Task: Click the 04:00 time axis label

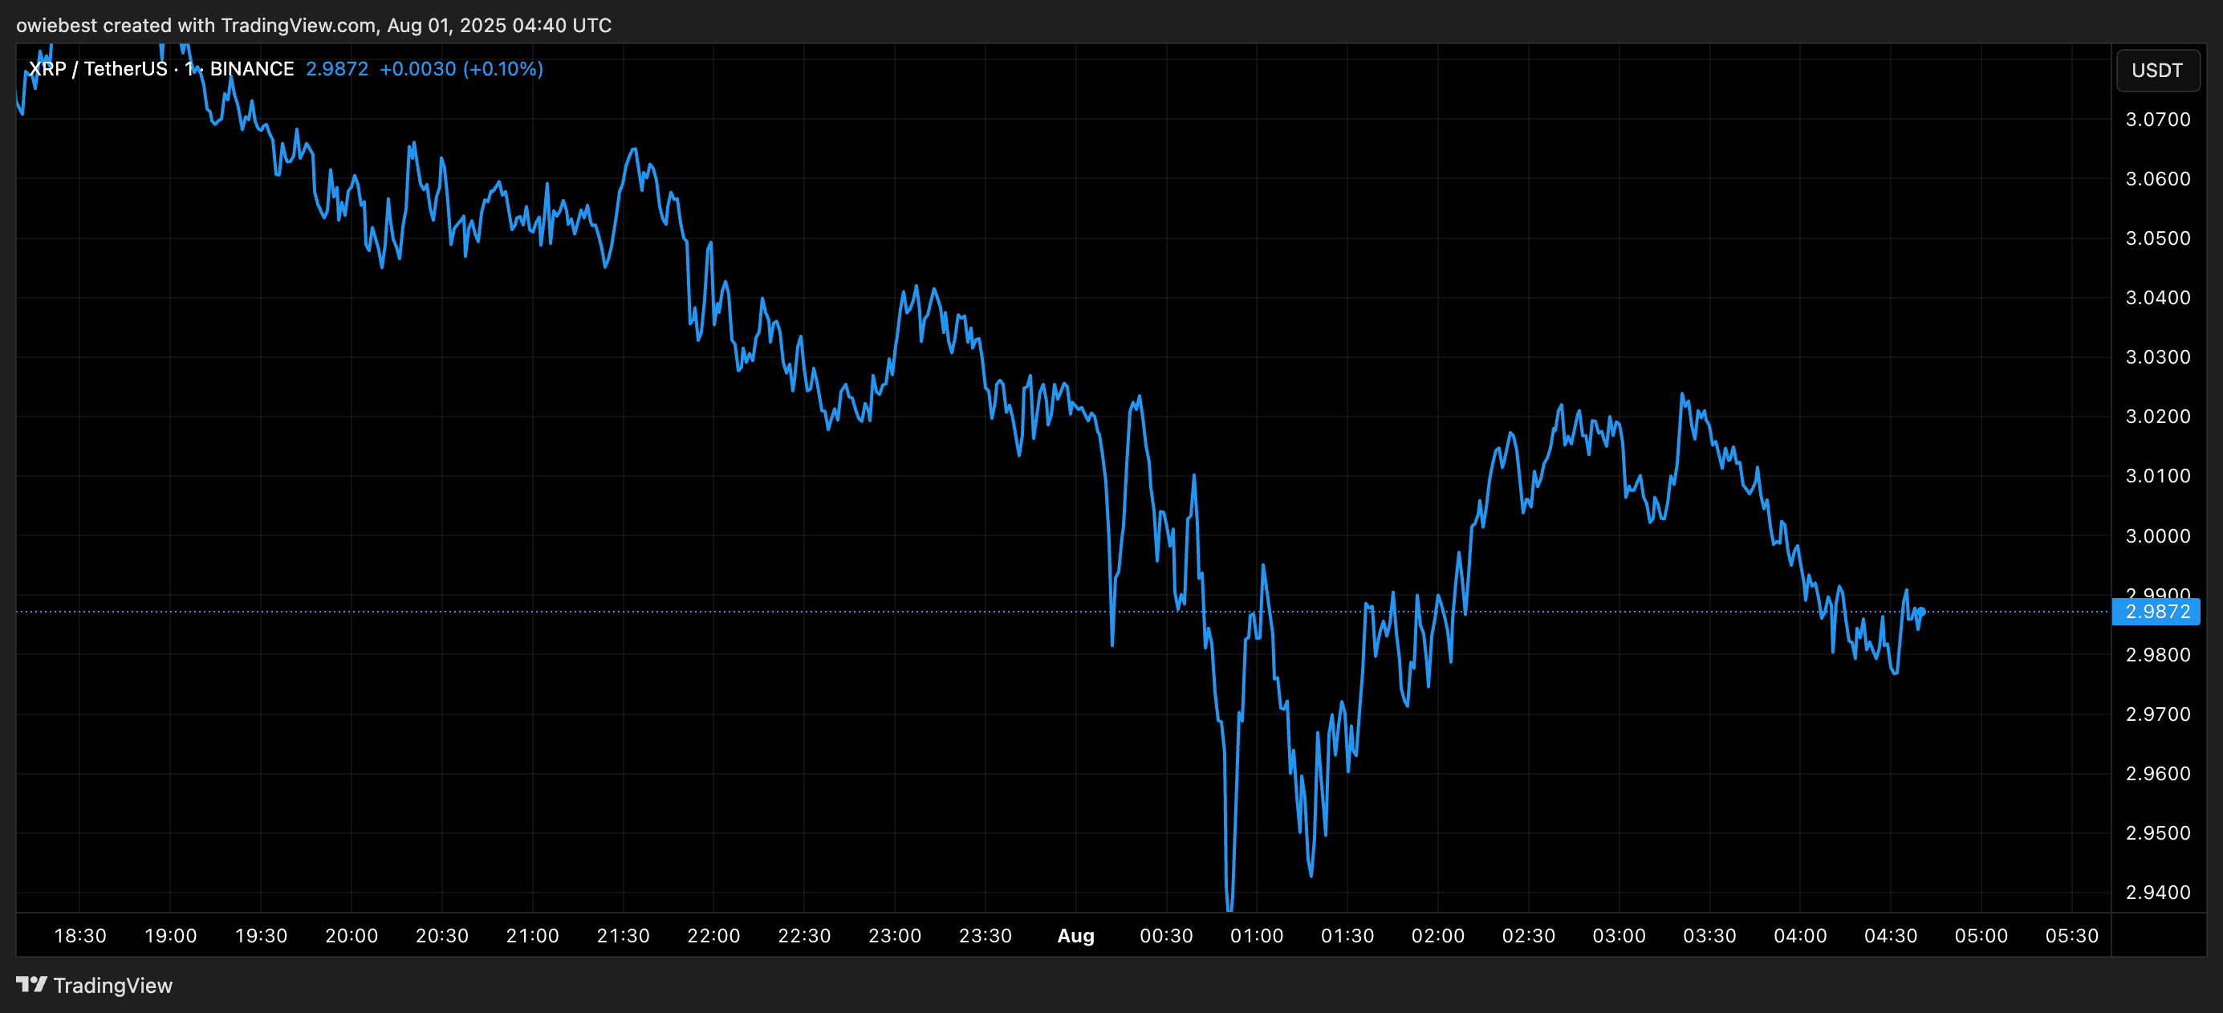Action: 1800,936
